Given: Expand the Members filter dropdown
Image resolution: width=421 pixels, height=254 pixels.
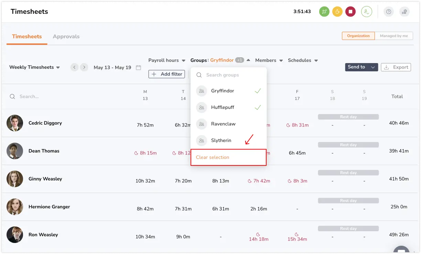Looking at the screenshot, I should point(269,60).
